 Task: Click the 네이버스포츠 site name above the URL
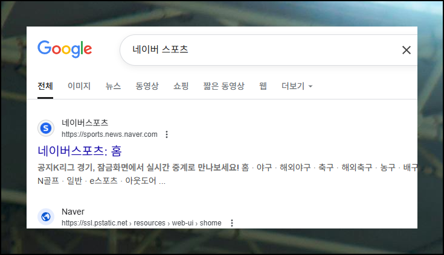[x=85, y=123]
